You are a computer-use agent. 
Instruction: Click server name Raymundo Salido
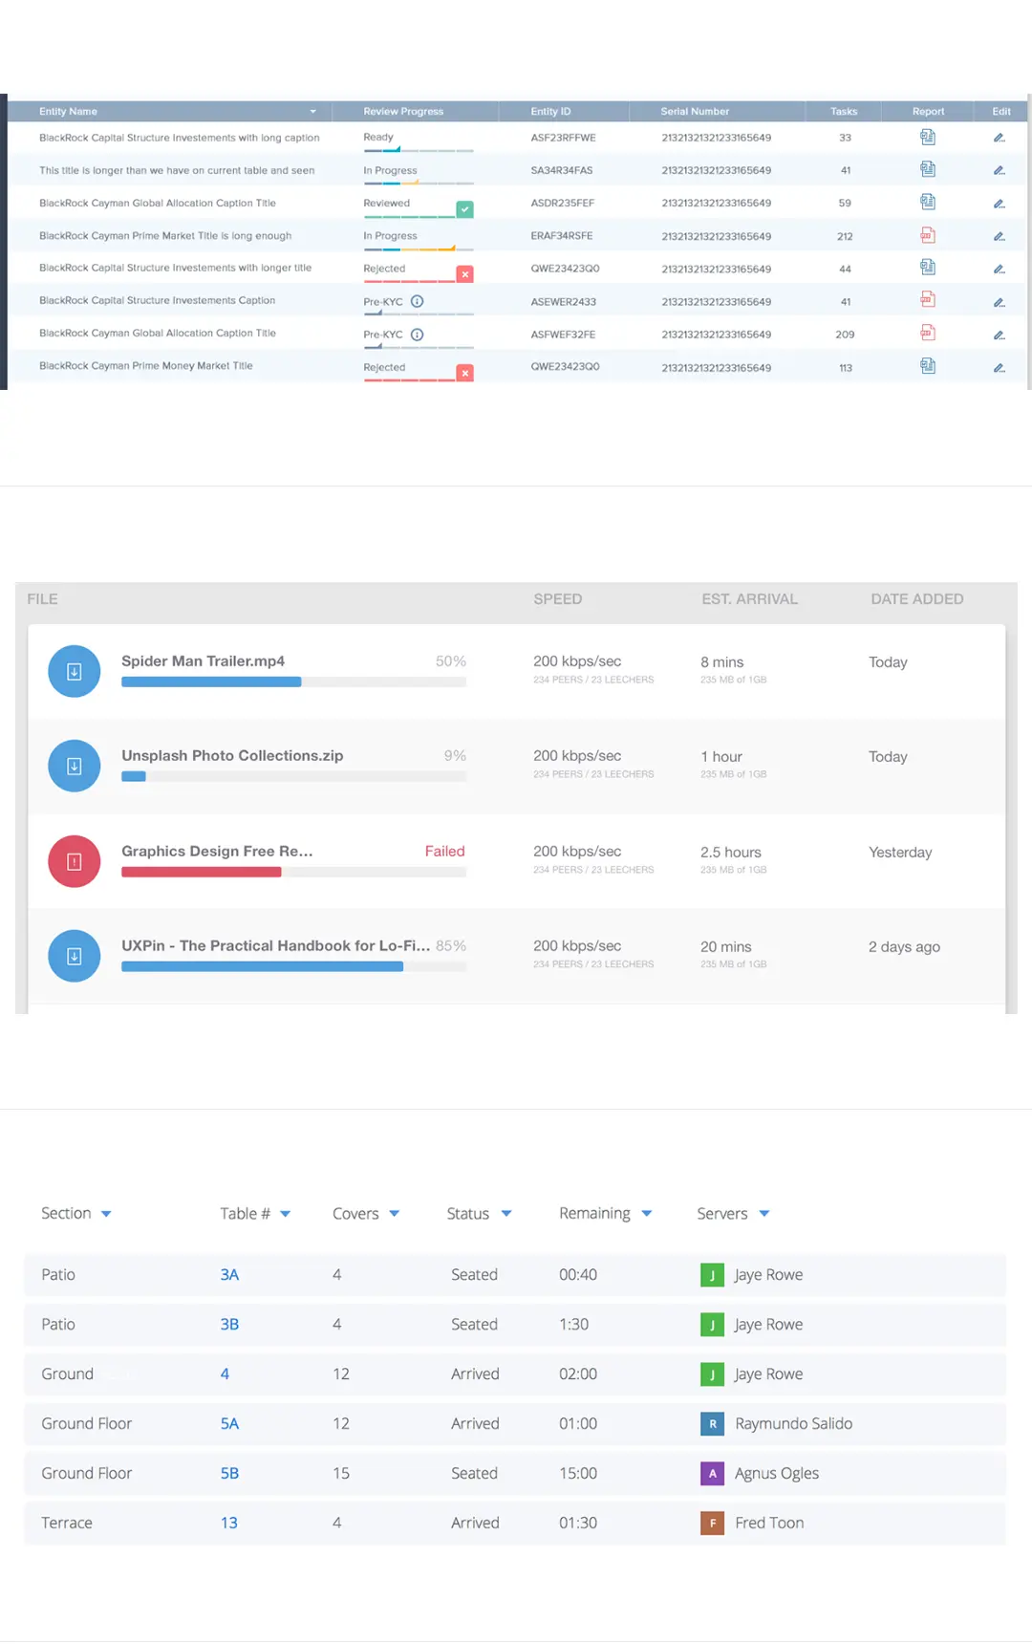(793, 1424)
